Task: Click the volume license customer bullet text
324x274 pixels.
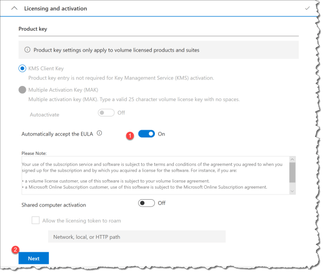Action: pos(116,181)
